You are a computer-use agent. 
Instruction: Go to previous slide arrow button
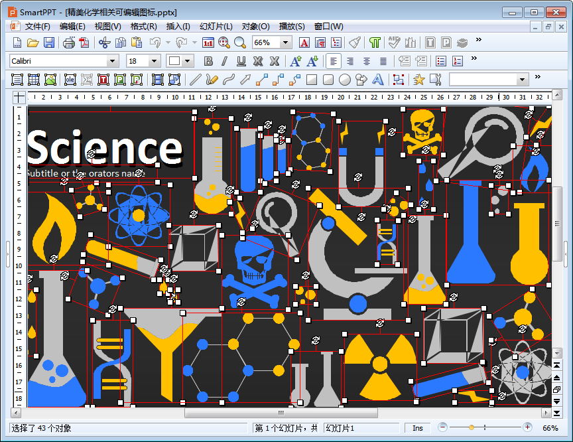coord(556,377)
